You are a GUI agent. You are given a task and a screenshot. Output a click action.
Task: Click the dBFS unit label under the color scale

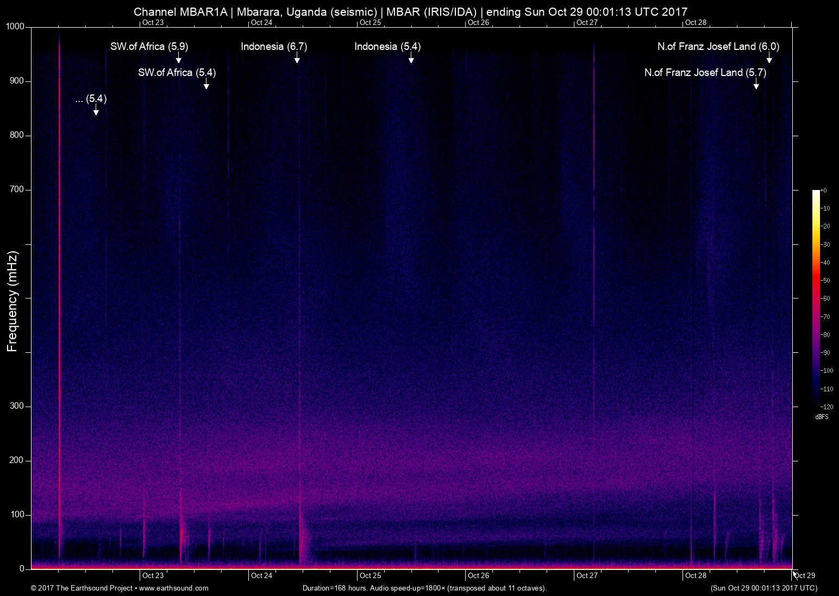(x=822, y=417)
